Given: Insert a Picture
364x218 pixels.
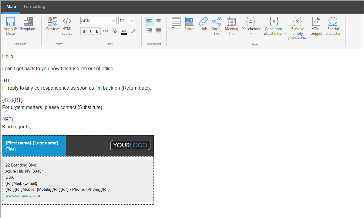Looking at the screenshot, I should point(190,24).
